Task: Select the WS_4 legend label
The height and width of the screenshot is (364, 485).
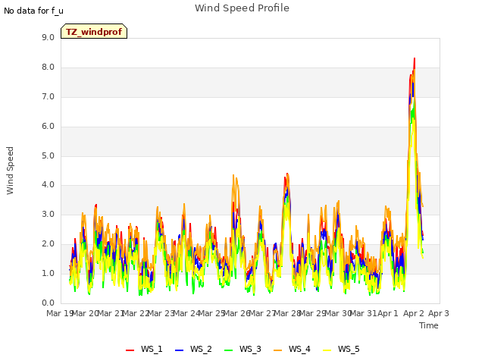Action: click(299, 349)
